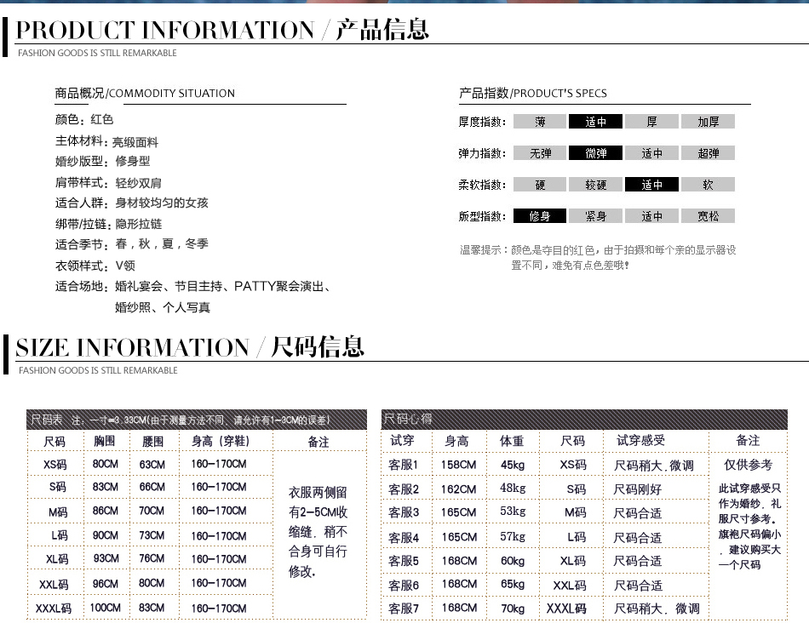The image size is (809, 623).
Task: Select the 软 option in 柔软指数 row
Action: coord(708,185)
